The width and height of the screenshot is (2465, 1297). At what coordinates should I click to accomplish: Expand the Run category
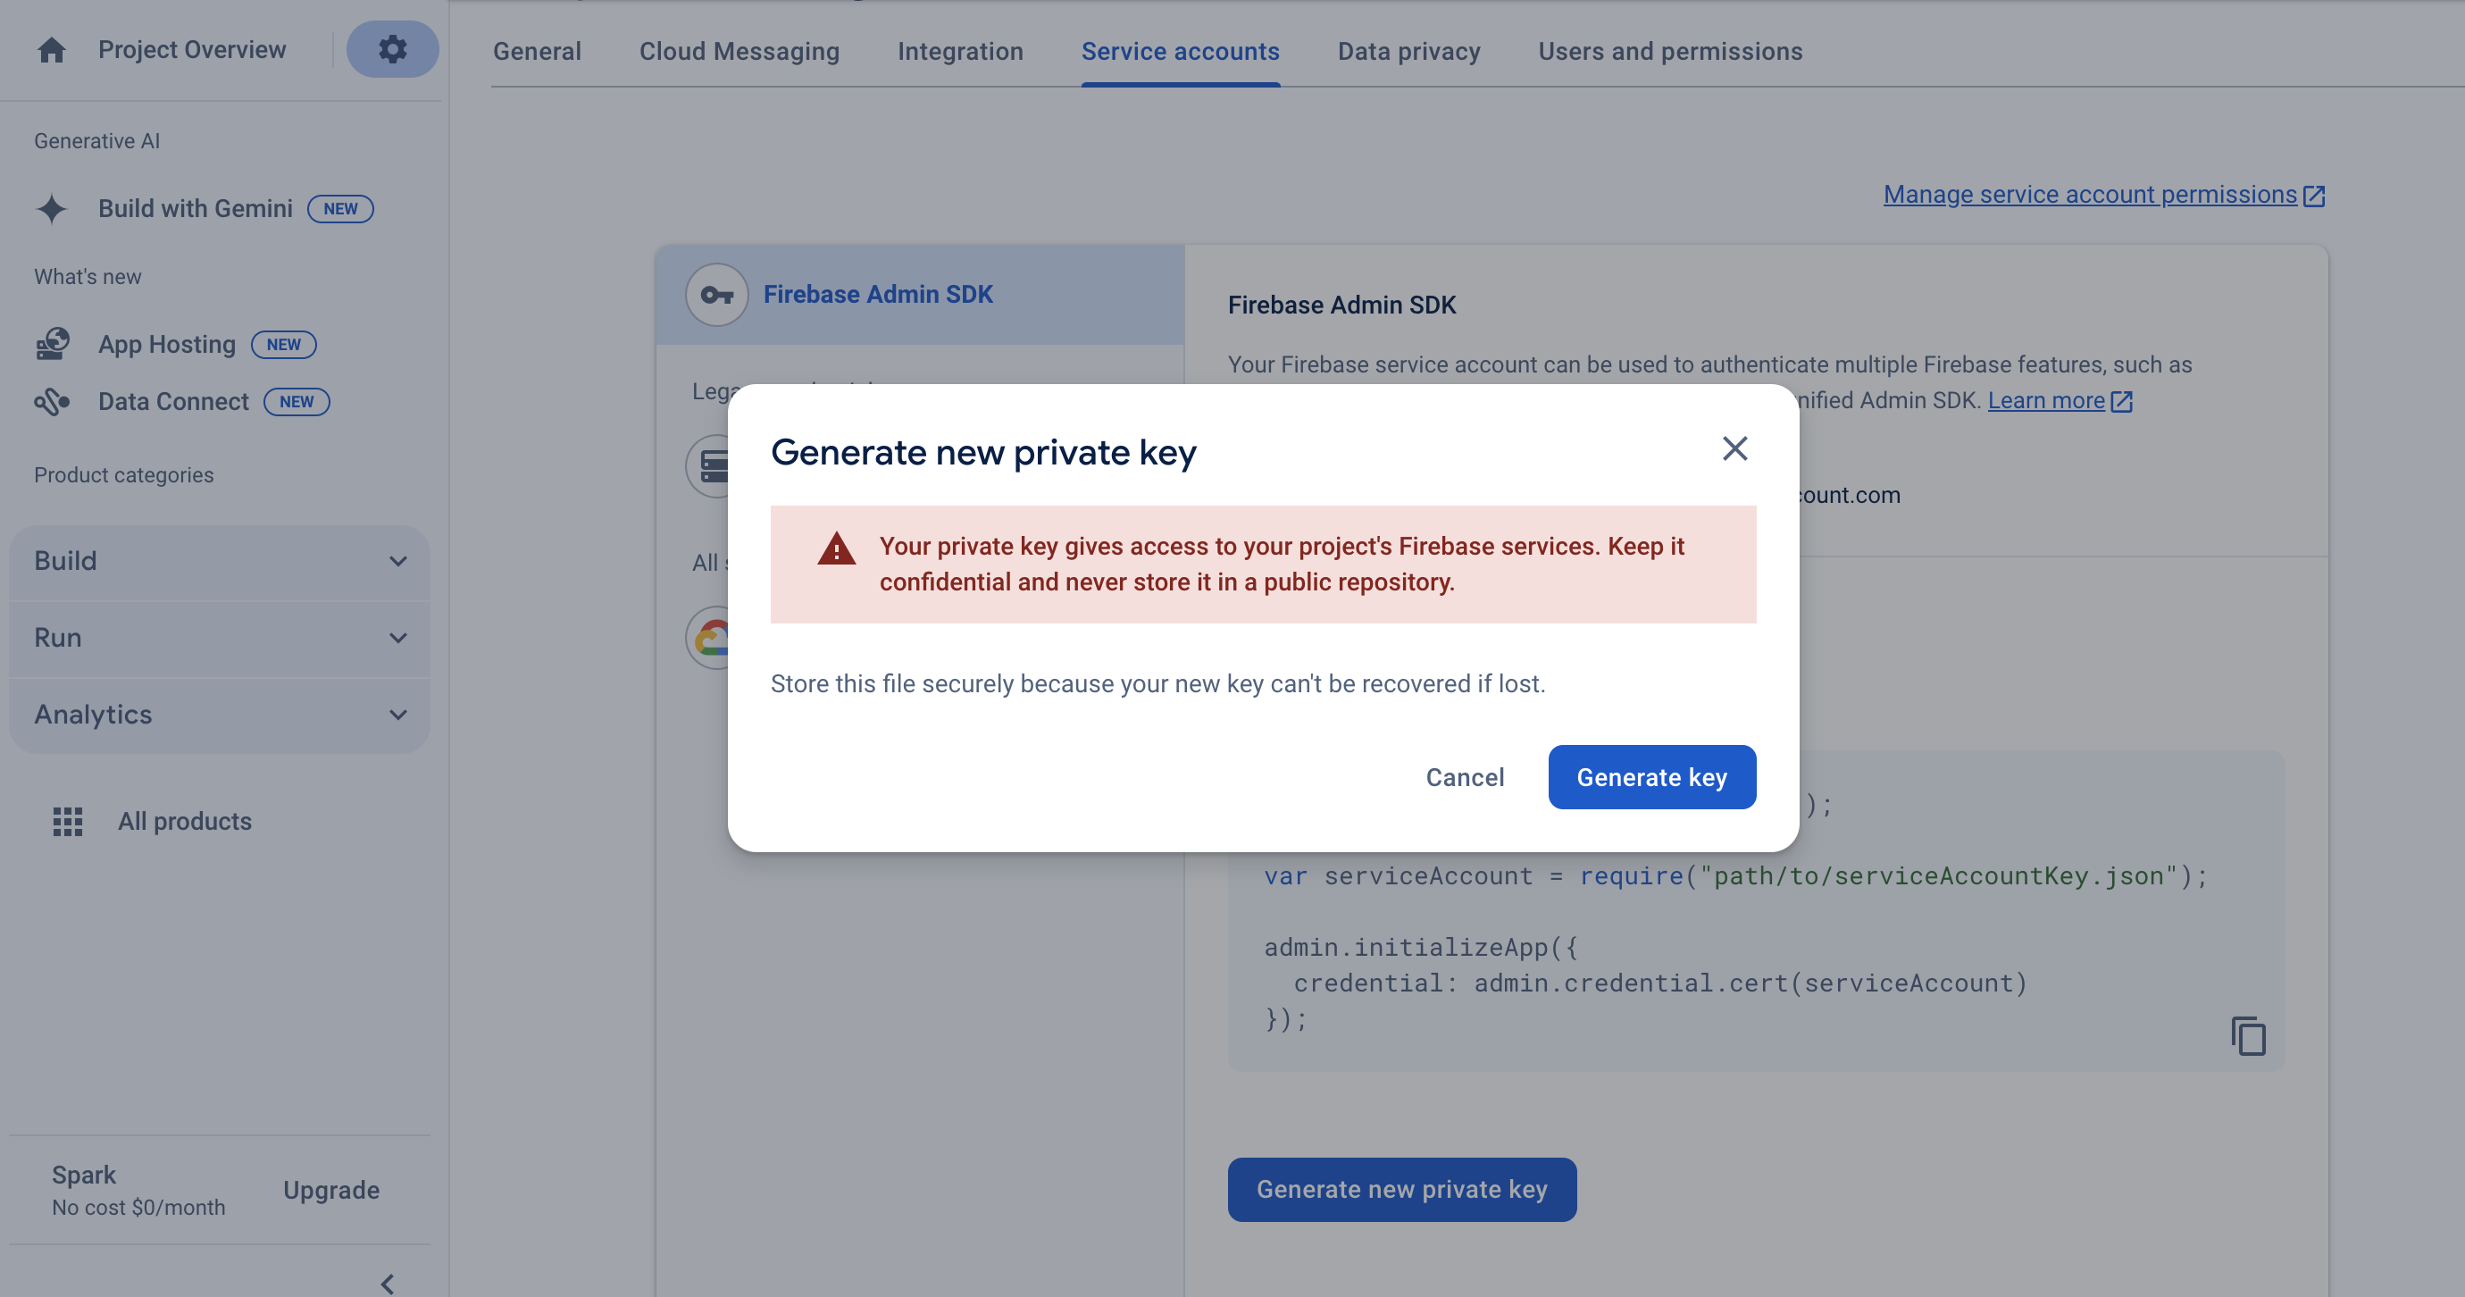point(219,639)
